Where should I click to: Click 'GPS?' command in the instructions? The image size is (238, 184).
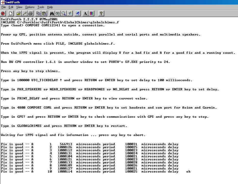21,117
